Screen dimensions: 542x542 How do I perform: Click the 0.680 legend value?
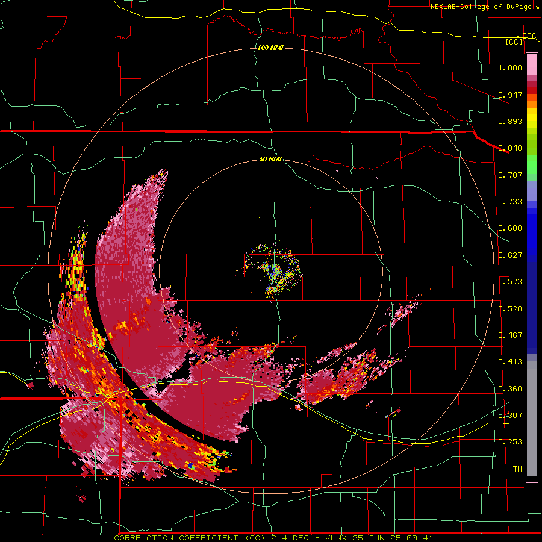510,228
